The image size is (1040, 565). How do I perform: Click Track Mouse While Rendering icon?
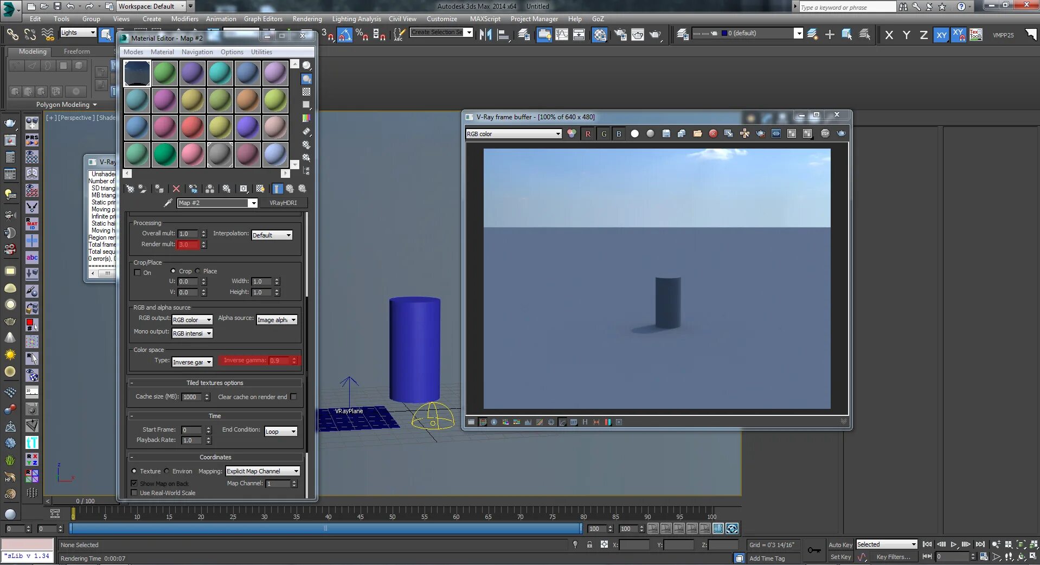744,134
